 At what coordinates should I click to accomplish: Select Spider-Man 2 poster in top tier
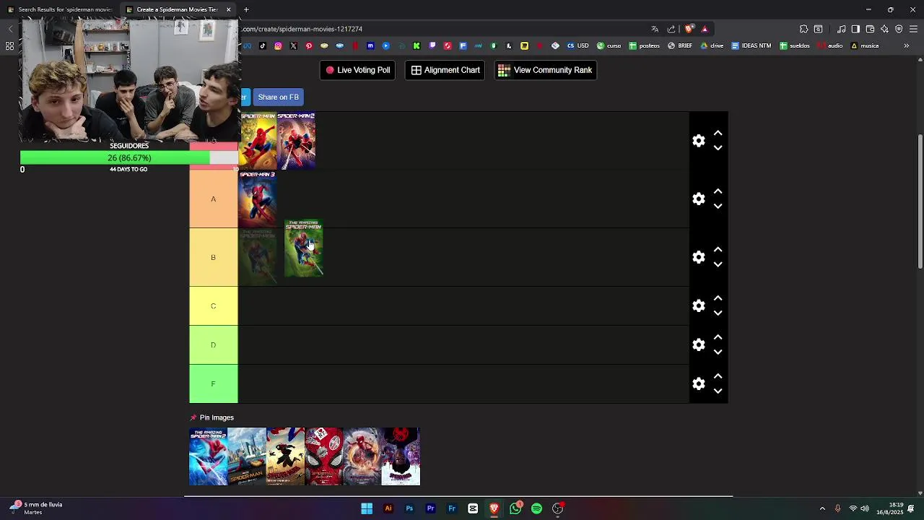296,141
